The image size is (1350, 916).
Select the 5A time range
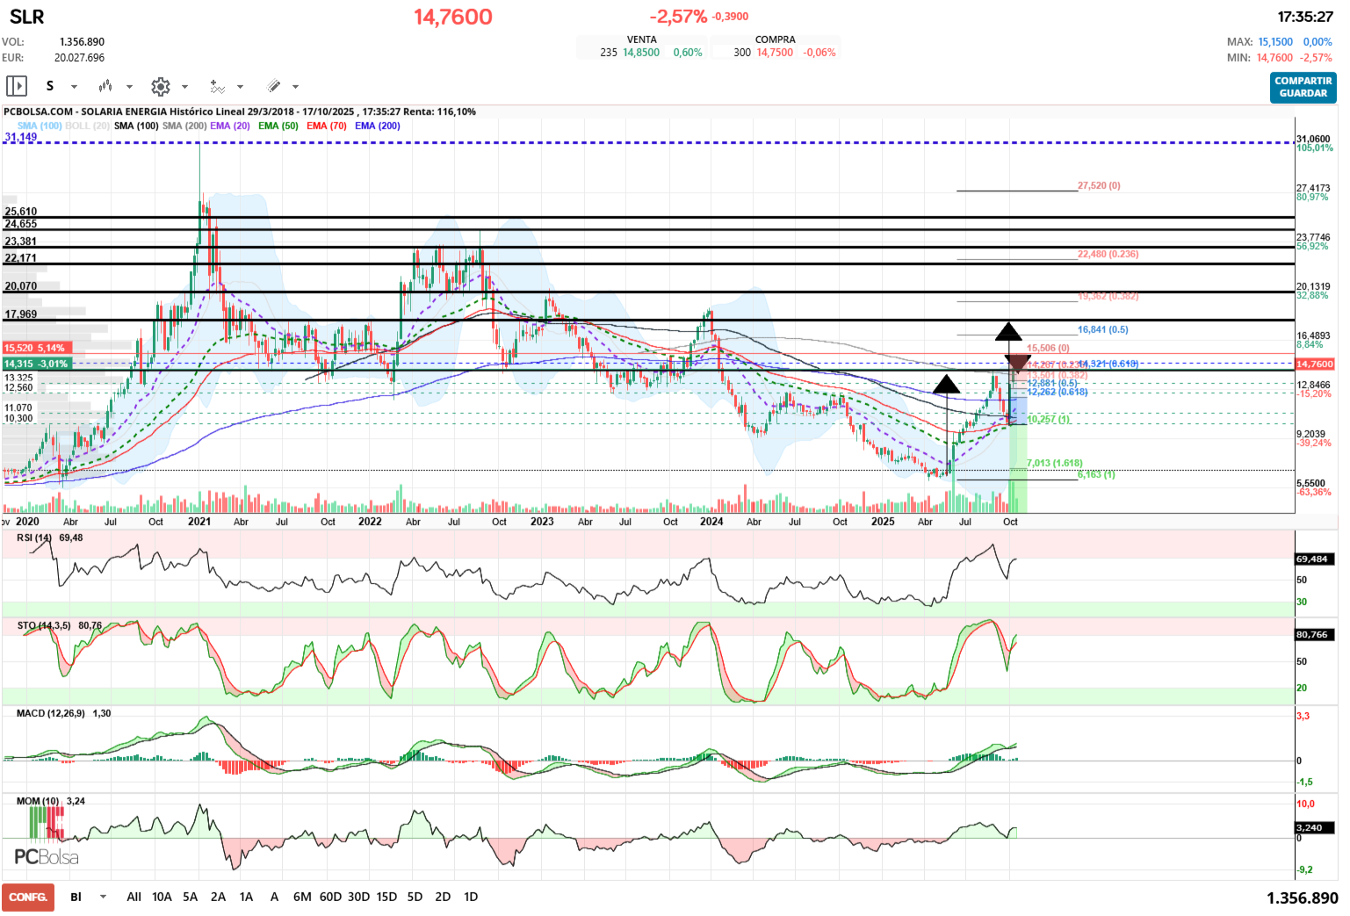[x=190, y=897]
